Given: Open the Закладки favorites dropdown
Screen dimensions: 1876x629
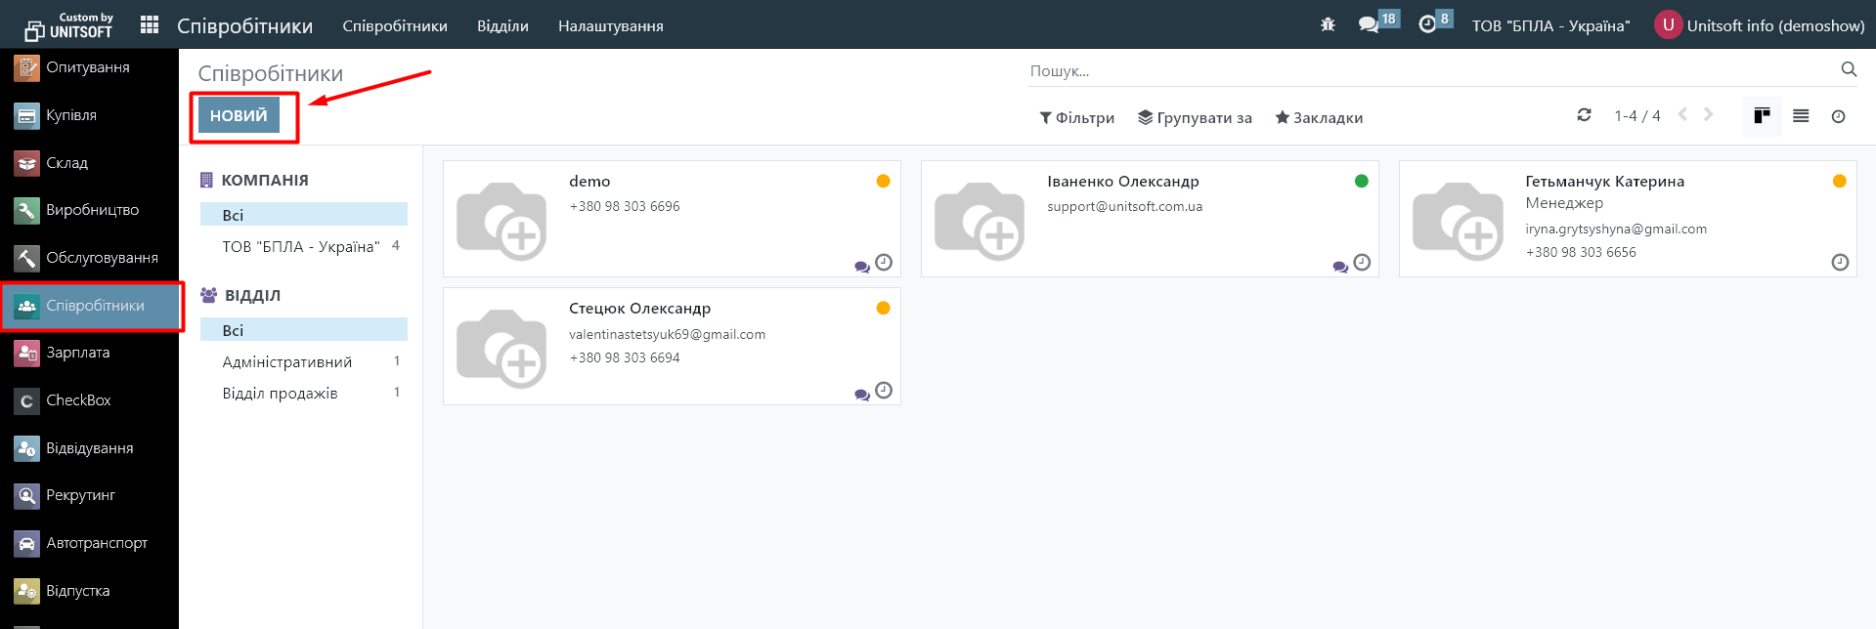Looking at the screenshot, I should coord(1319,118).
